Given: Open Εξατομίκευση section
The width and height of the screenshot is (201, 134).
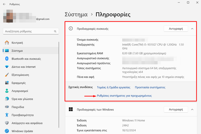Looking at the screenshot, I should click(x=31, y=75).
